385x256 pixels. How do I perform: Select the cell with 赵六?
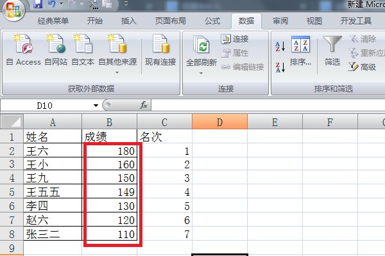[53, 220]
